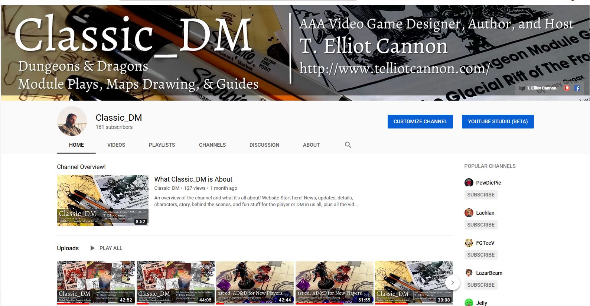
Task: Click the featured video description text
Action: [256, 201]
